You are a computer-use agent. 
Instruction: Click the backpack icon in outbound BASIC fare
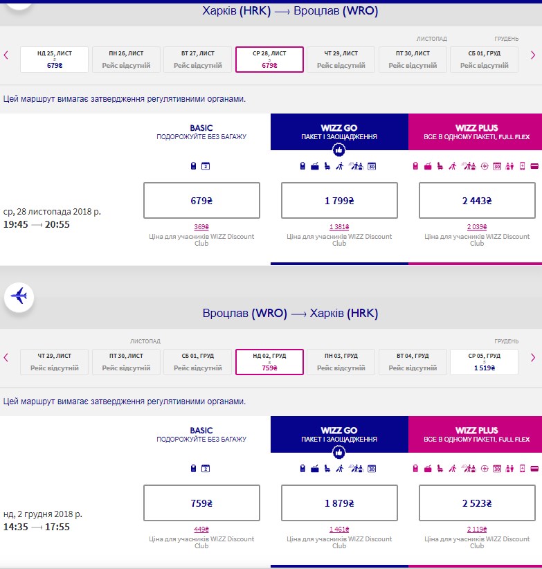(193, 166)
